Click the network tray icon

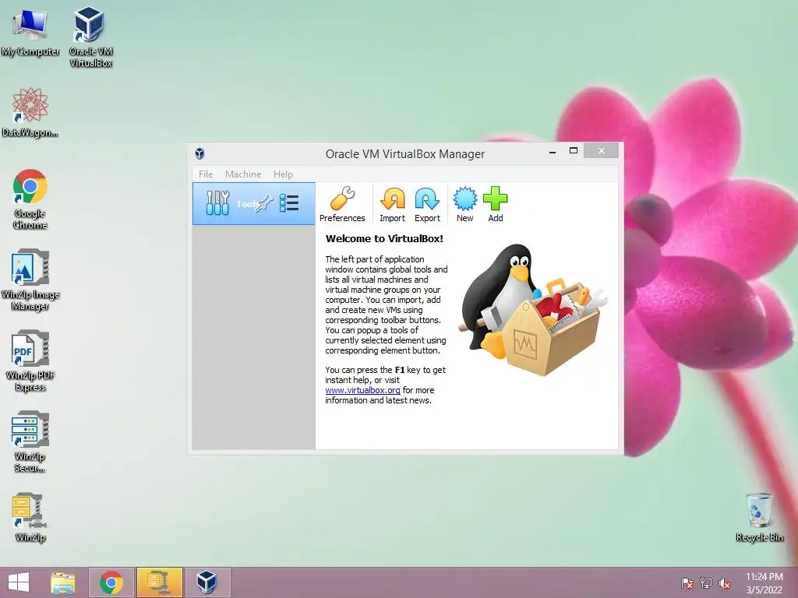point(706,583)
